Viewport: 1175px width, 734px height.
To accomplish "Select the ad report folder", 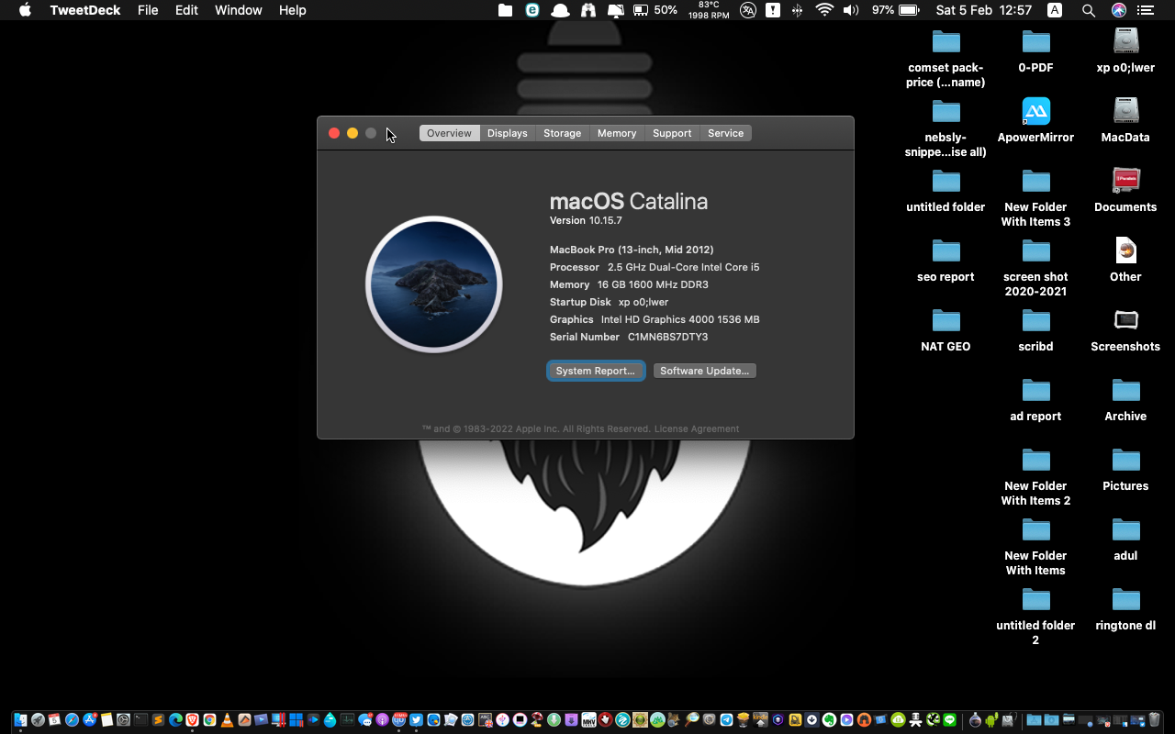I will [x=1035, y=400].
